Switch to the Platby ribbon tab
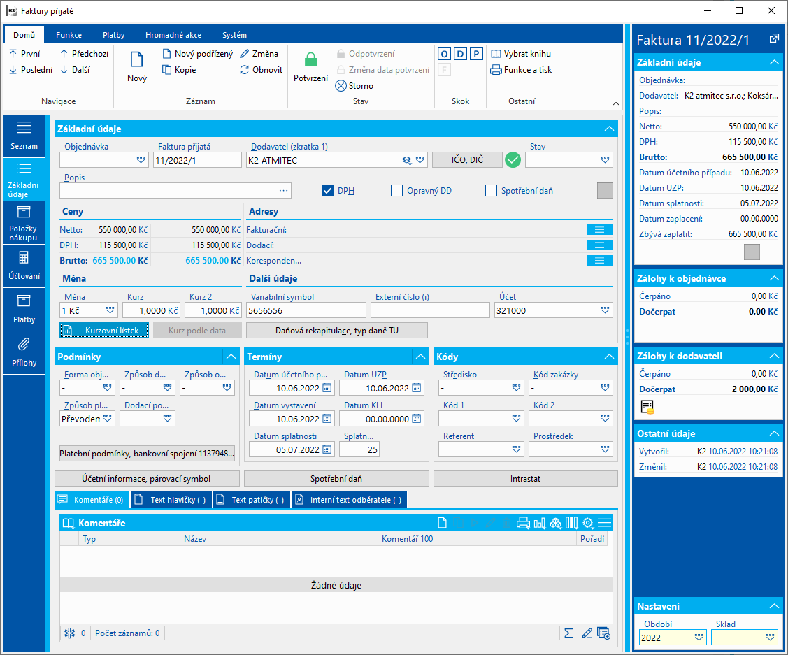 [113, 35]
